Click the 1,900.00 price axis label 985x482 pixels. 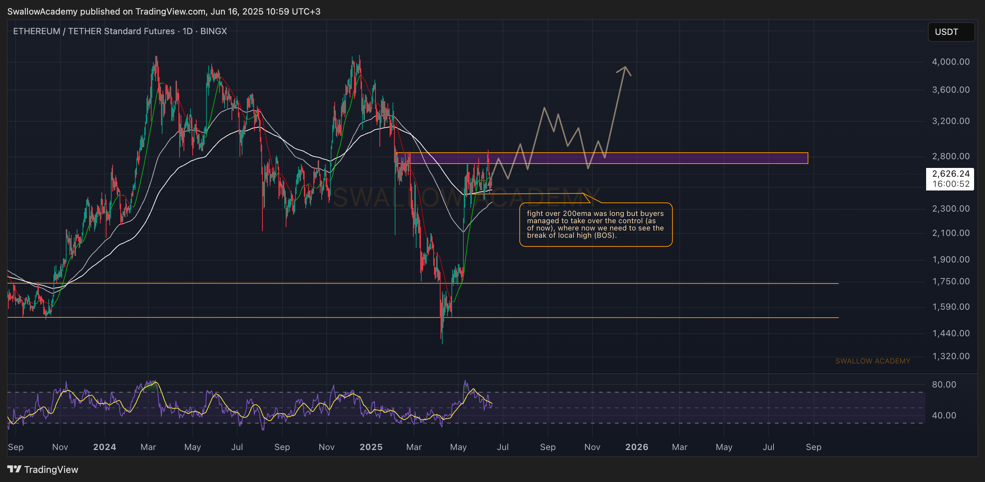950,260
